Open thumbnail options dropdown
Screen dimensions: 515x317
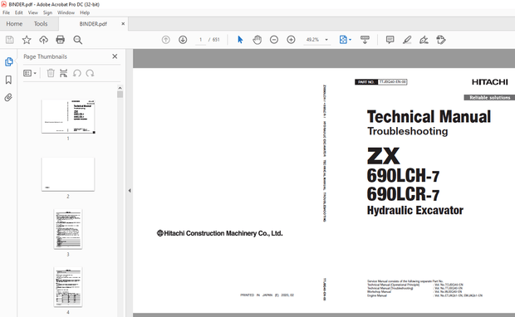coord(30,73)
